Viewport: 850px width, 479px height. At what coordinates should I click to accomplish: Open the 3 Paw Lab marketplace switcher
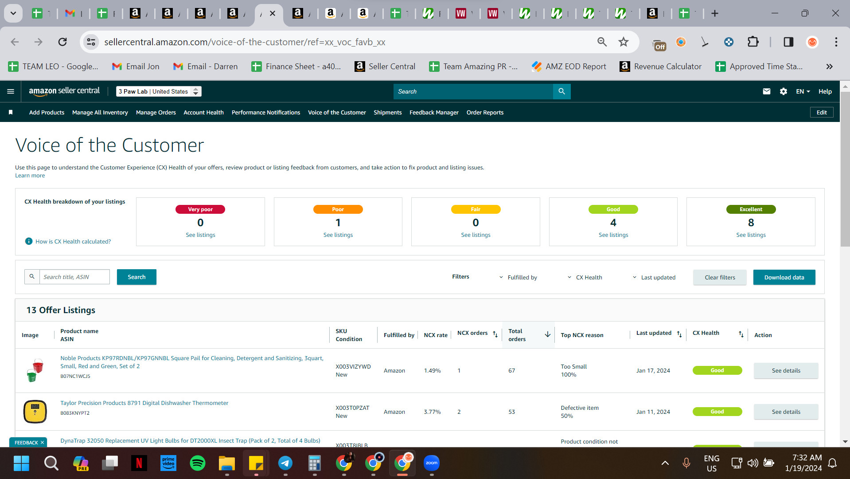pyautogui.click(x=159, y=91)
